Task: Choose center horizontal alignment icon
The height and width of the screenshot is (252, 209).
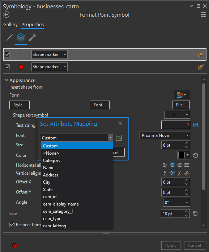Action: pyautogui.click(x=172, y=164)
